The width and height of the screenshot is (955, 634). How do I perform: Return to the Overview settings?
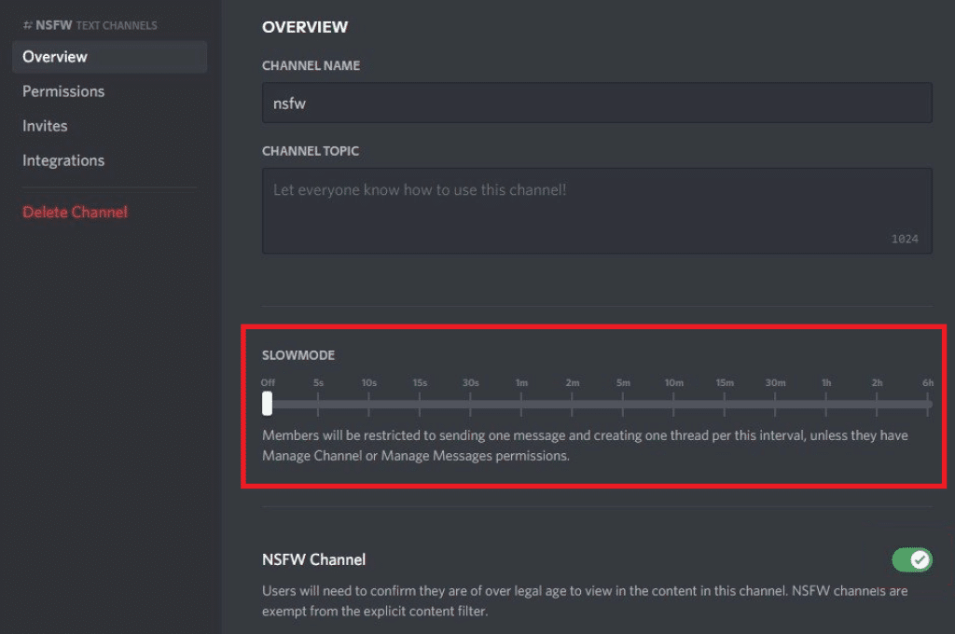point(54,56)
